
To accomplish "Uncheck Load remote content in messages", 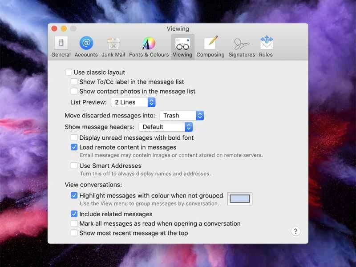I will coord(74,147).
